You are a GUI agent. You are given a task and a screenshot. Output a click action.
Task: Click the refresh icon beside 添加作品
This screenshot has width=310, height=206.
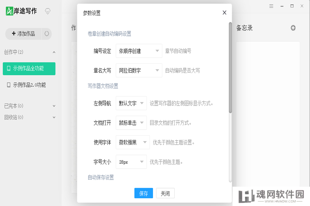pos(46,34)
